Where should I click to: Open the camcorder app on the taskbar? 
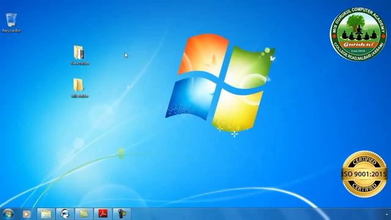coord(122,214)
